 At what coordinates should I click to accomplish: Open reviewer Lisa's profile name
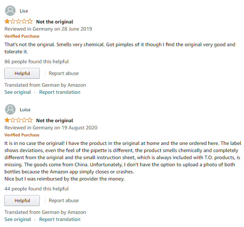click(x=23, y=11)
